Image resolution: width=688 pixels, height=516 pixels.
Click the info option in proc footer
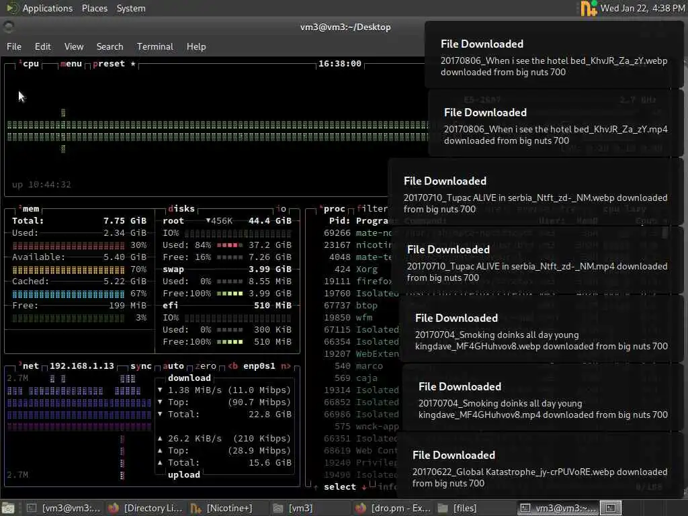[x=388, y=487]
